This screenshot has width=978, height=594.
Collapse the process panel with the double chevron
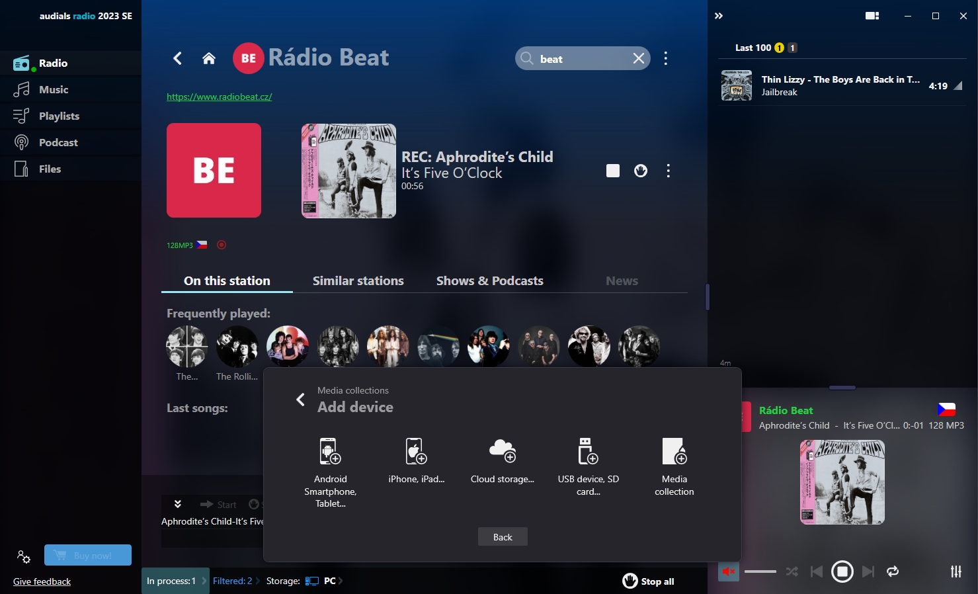pyautogui.click(x=178, y=504)
